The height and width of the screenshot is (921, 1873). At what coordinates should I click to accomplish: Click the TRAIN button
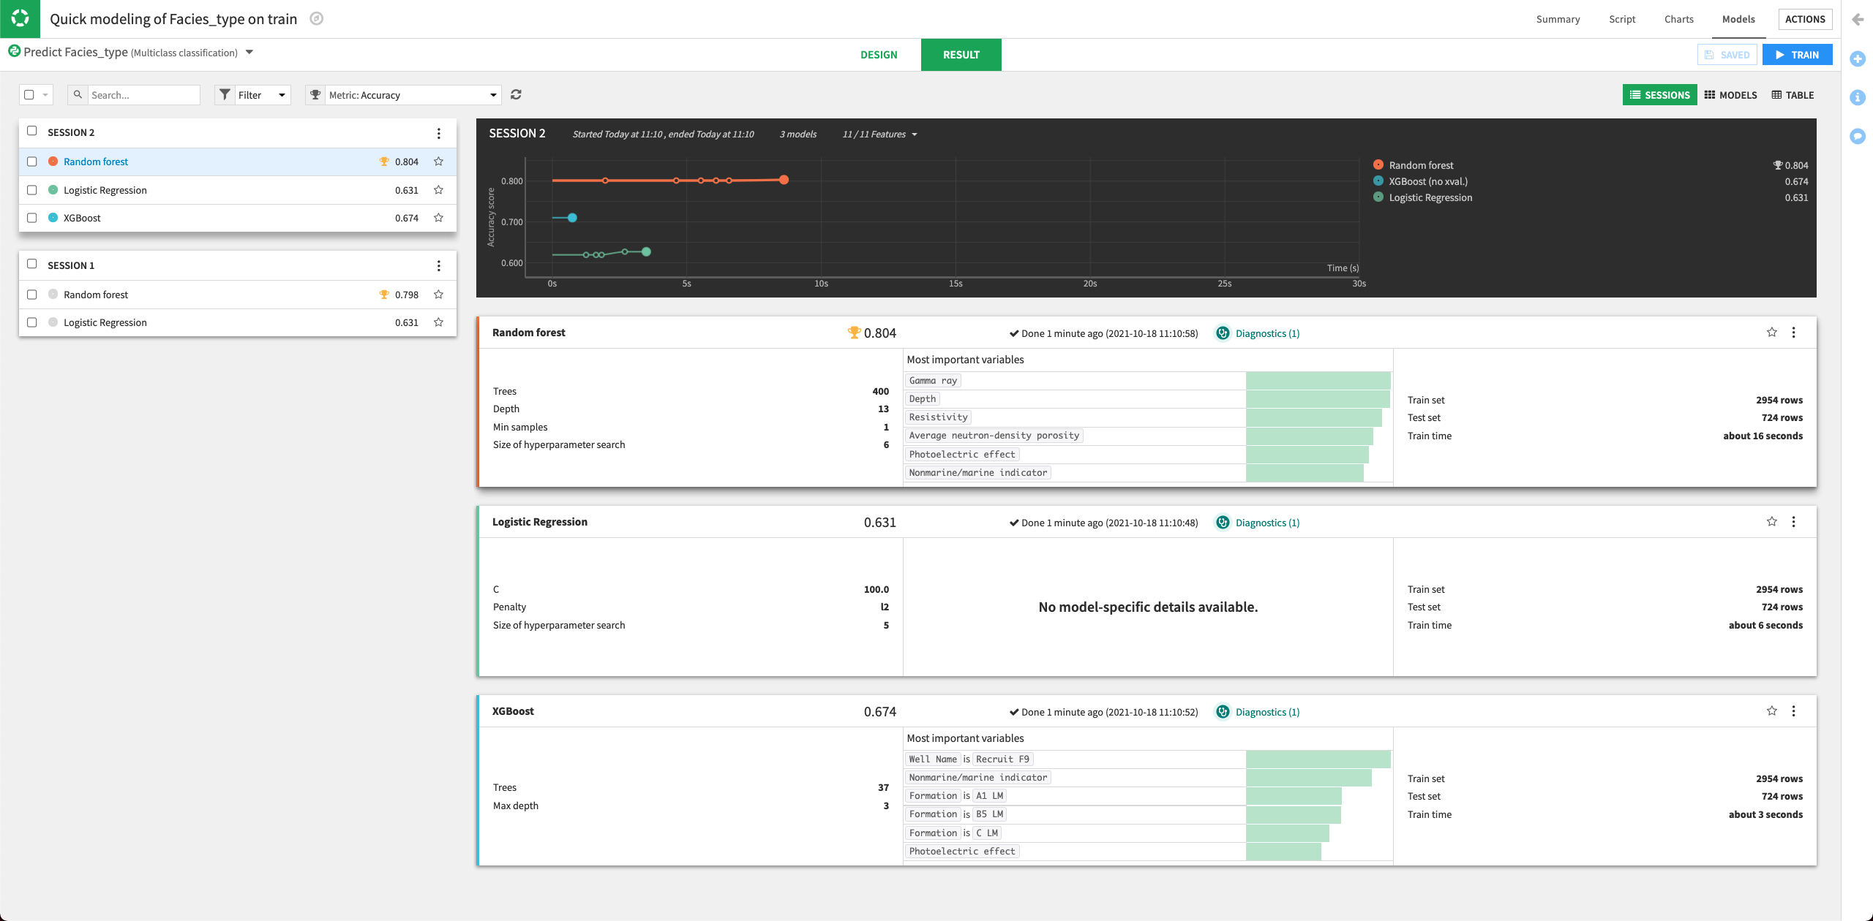[1798, 54]
